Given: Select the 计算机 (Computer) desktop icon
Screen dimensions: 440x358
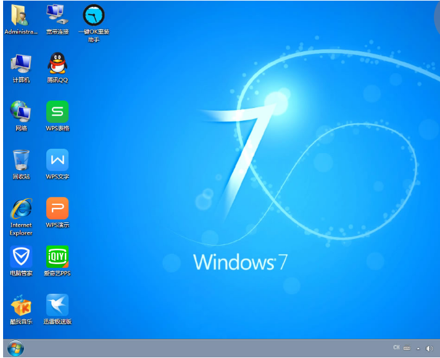Looking at the screenshot, I should coord(20,64).
